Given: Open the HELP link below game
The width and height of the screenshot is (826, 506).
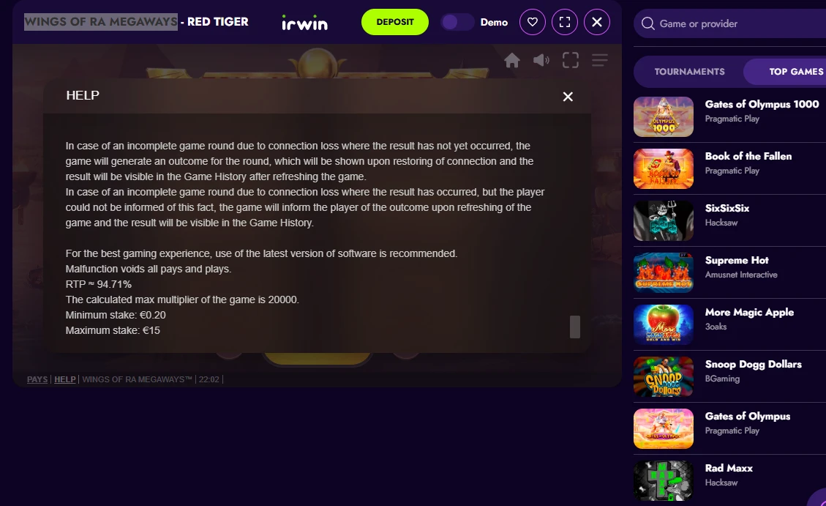Looking at the screenshot, I should coord(65,379).
